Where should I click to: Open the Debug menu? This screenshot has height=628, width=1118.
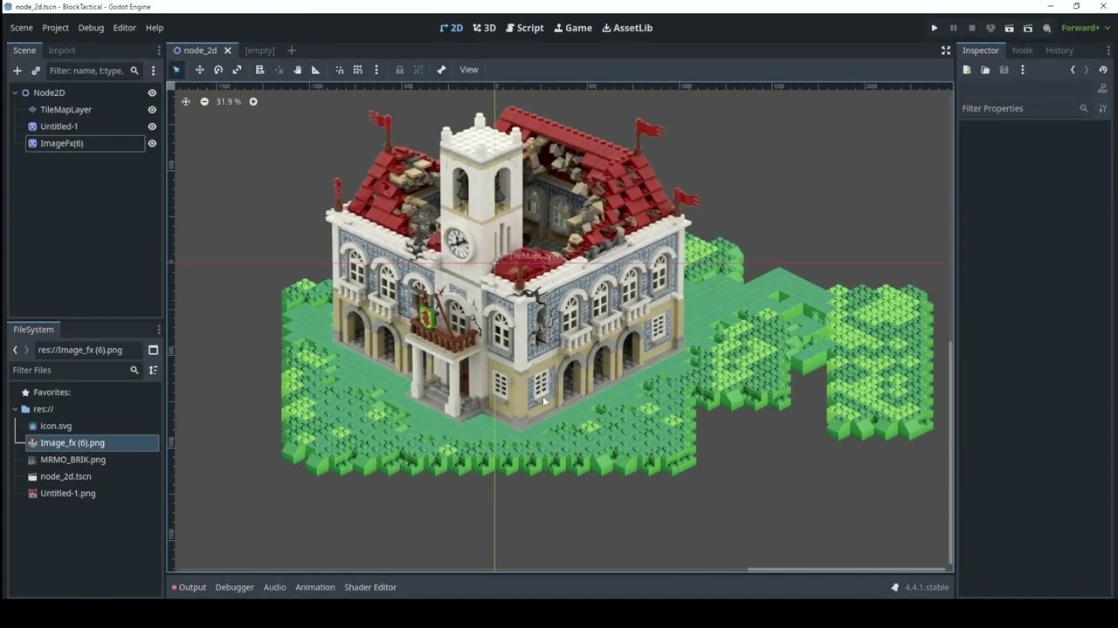point(91,28)
